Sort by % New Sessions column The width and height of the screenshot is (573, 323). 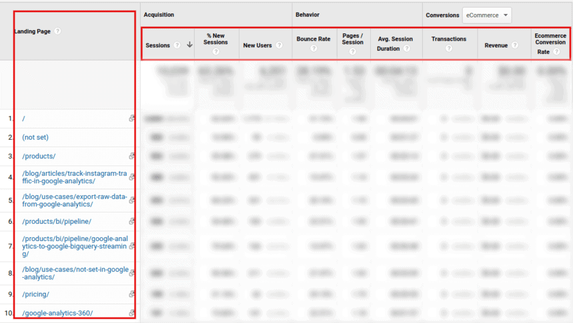coord(215,39)
